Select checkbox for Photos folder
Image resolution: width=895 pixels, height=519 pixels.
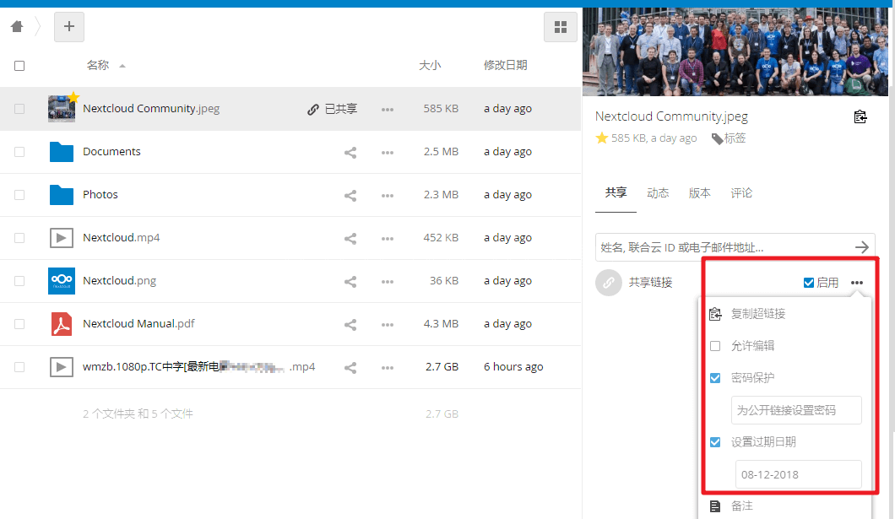19,195
